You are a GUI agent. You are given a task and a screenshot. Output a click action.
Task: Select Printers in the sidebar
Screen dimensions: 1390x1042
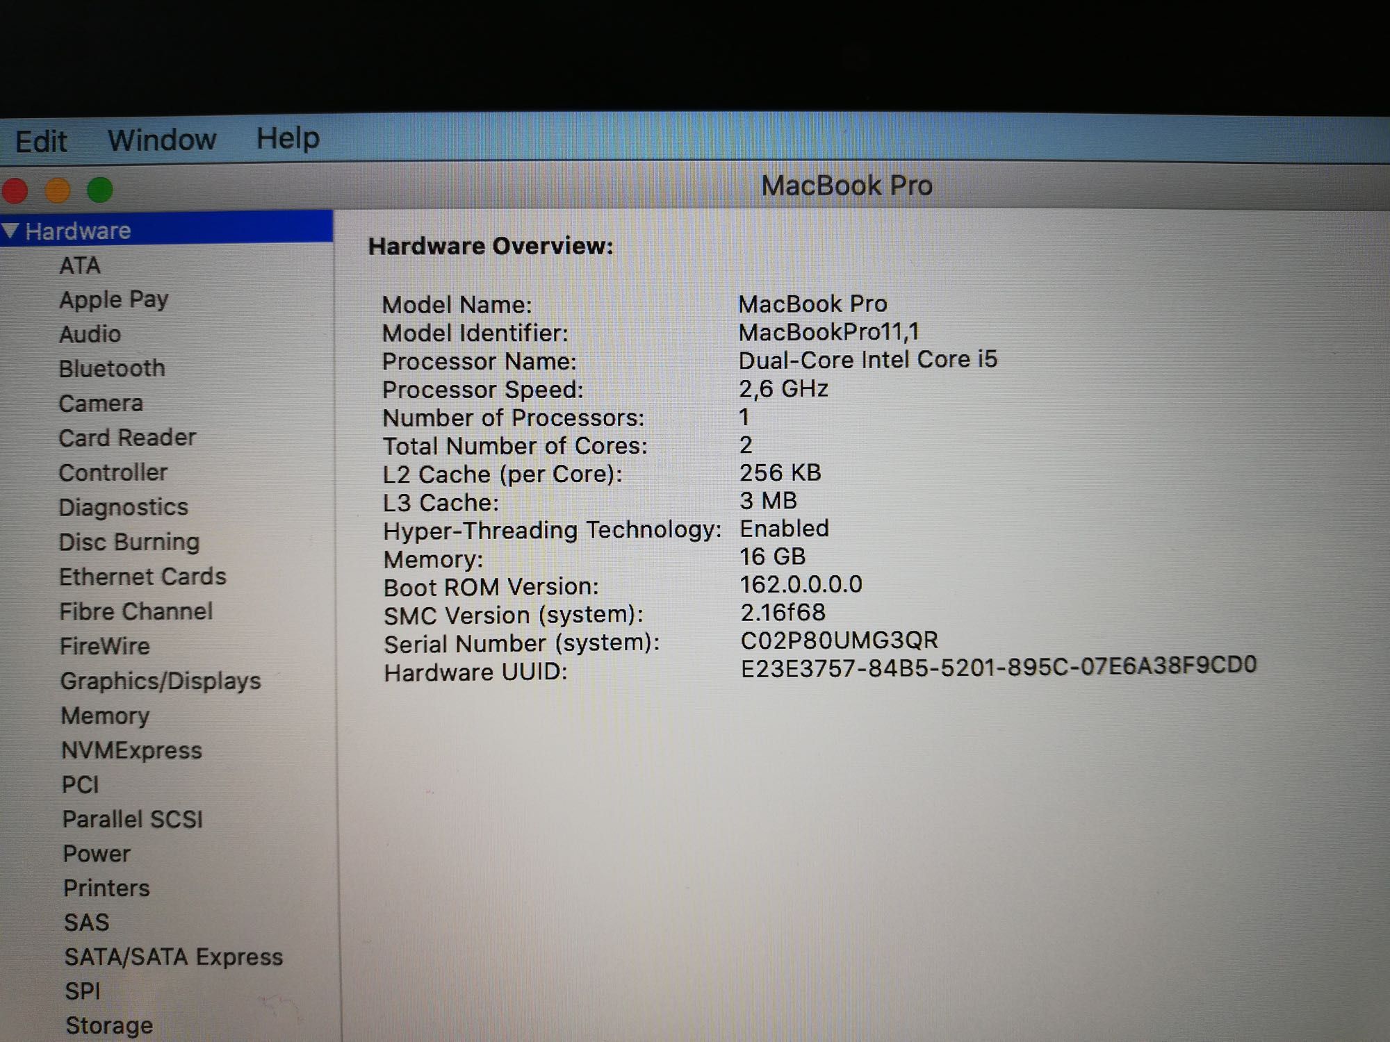106,888
